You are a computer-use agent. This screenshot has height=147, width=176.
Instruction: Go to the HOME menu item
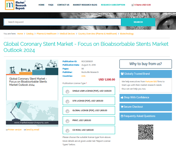(x=41, y=5)
